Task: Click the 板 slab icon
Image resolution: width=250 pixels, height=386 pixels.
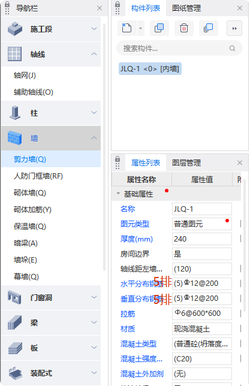Action: (15, 348)
